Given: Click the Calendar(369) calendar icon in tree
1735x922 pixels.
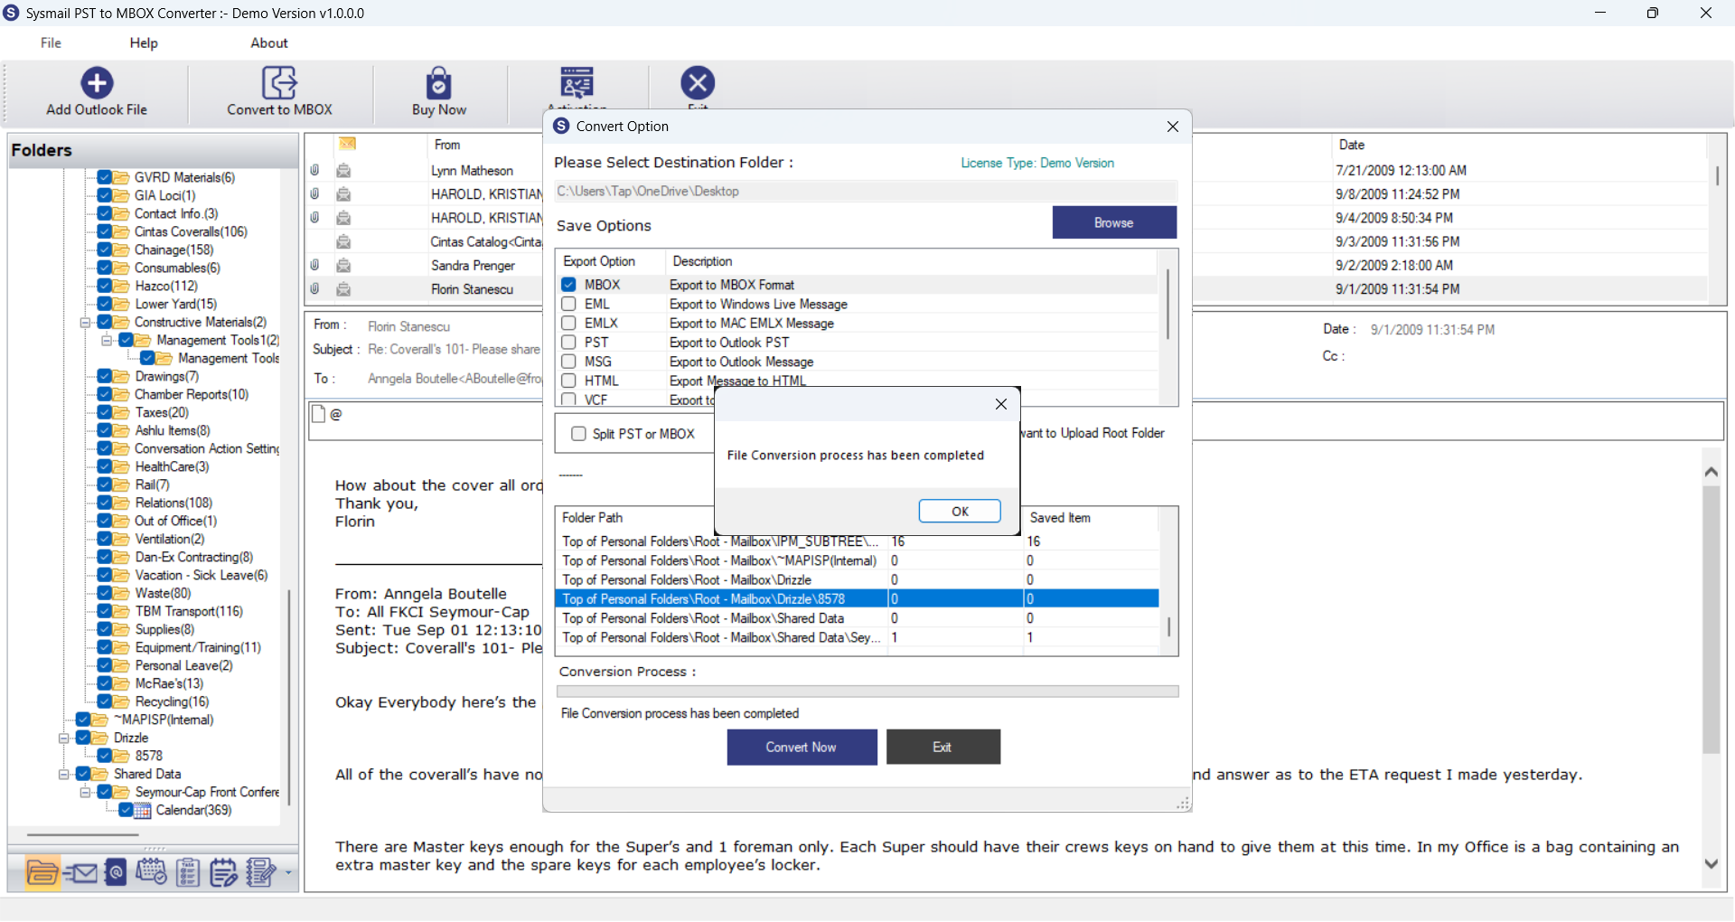Looking at the screenshot, I should coord(143,810).
